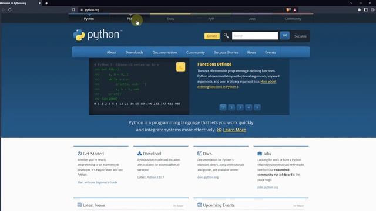Open the jobs.python.org link
This screenshot has width=376, height=211.
coord(268,188)
